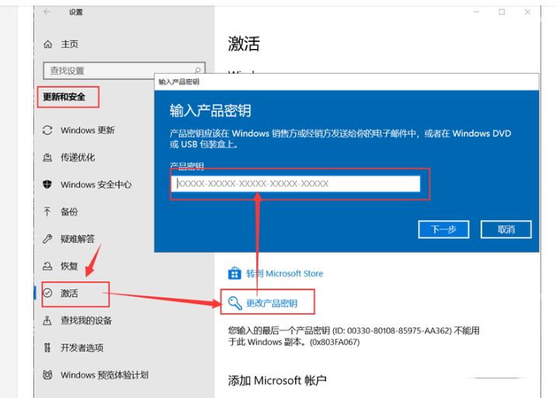This screenshot has height=398, width=556.
Task: Click the 0x803FA067 error message text
Action: click(x=354, y=337)
